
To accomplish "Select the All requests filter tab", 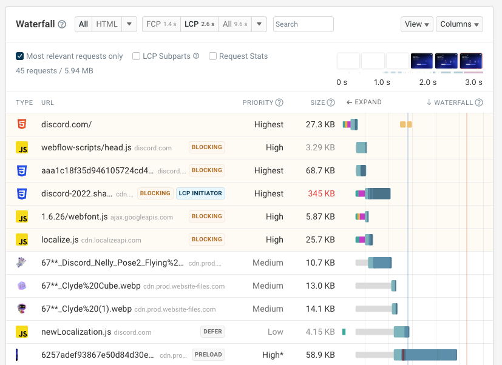I will click(x=83, y=24).
